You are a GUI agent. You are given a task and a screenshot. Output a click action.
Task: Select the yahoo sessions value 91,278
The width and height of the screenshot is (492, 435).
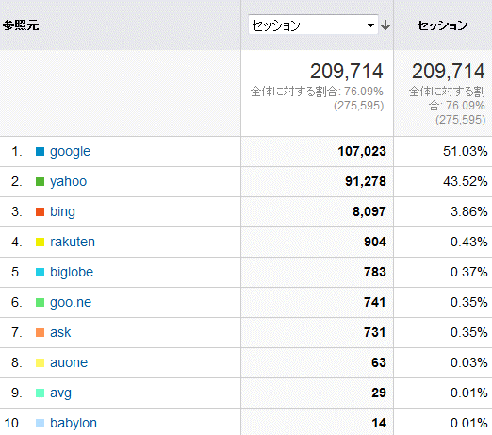coord(366,182)
